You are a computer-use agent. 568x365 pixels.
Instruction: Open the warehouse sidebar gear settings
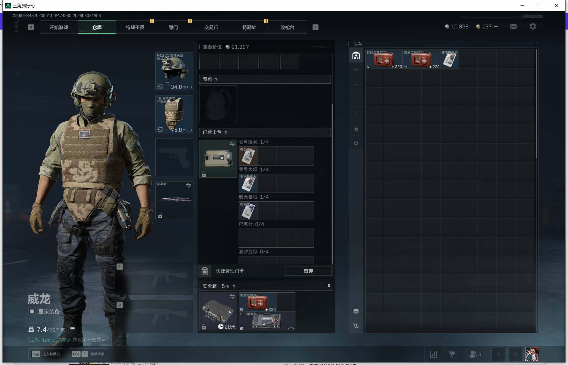[356, 143]
